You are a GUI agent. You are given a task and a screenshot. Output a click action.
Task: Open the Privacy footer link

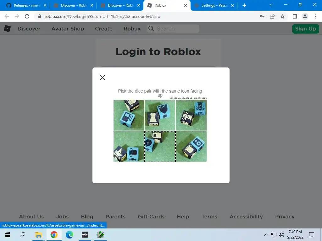[x=285, y=217]
